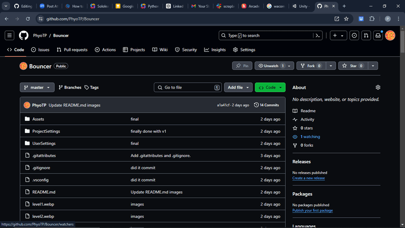Expand the master branch dropdown
The width and height of the screenshot is (405, 228).
[37, 88]
